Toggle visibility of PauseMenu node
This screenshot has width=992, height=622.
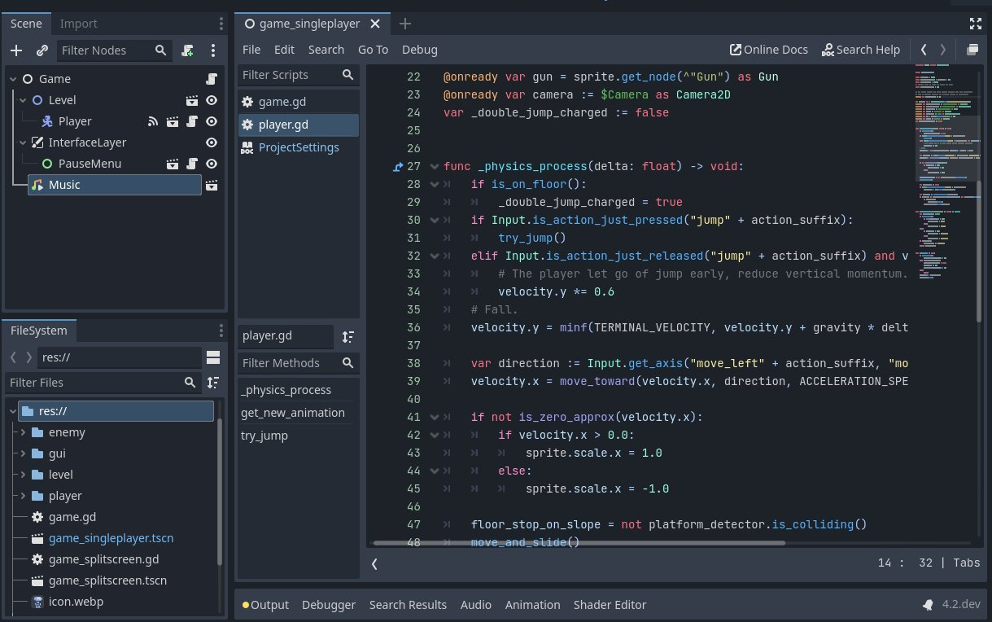(x=212, y=164)
